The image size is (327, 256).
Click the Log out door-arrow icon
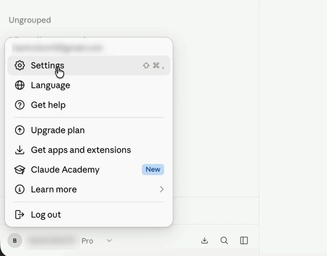20,215
